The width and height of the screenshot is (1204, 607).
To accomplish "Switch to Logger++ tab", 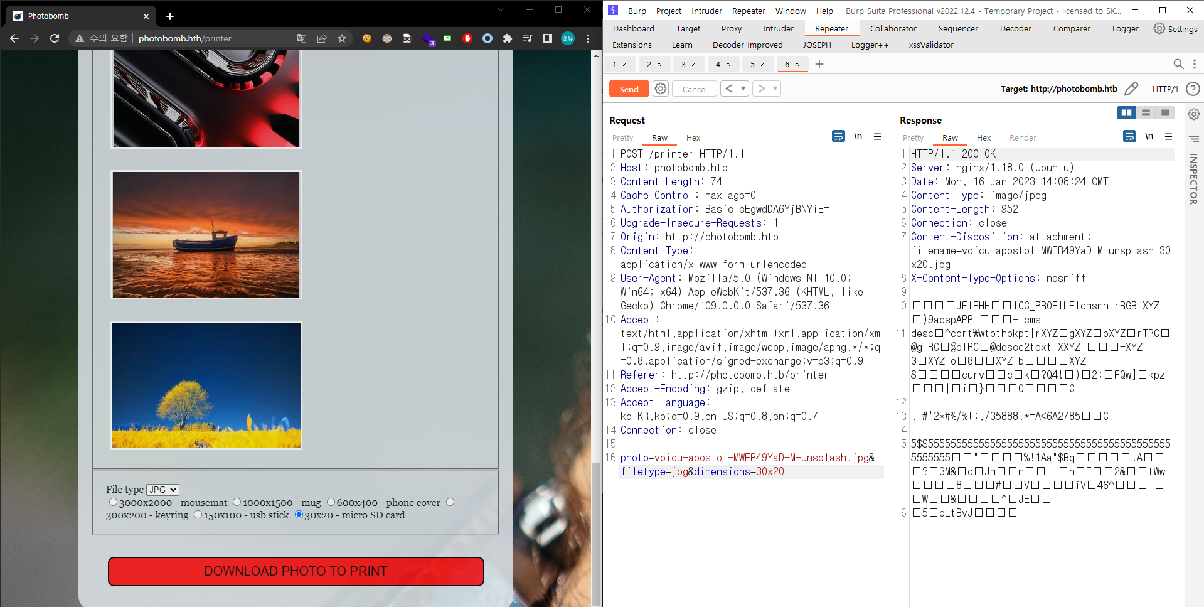I will (870, 45).
